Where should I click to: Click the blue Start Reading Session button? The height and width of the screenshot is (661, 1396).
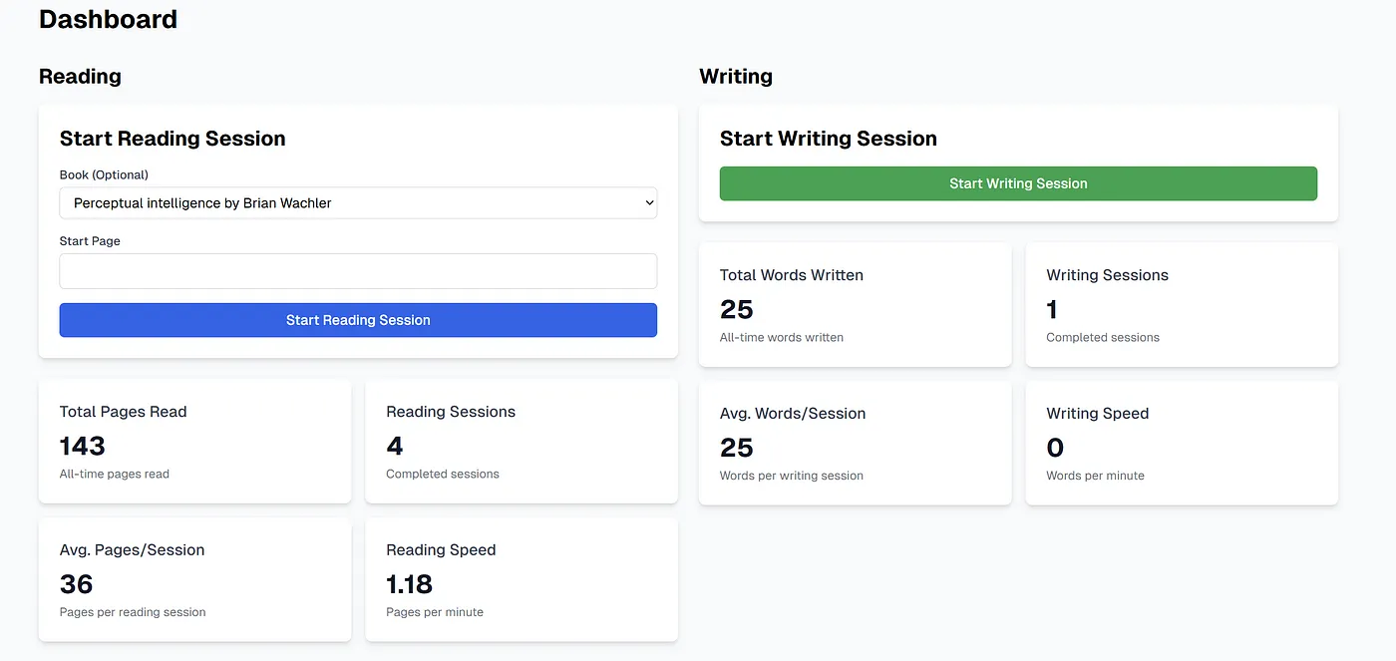(x=358, y=320)
